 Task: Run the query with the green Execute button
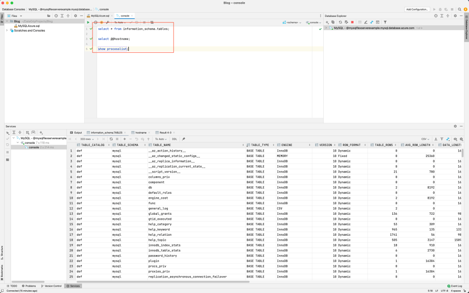pyautogui.click(x=88, y=22)
